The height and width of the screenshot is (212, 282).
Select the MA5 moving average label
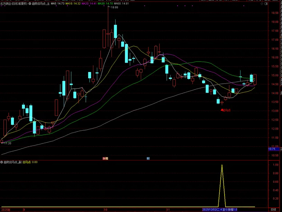tap(57, 3)
